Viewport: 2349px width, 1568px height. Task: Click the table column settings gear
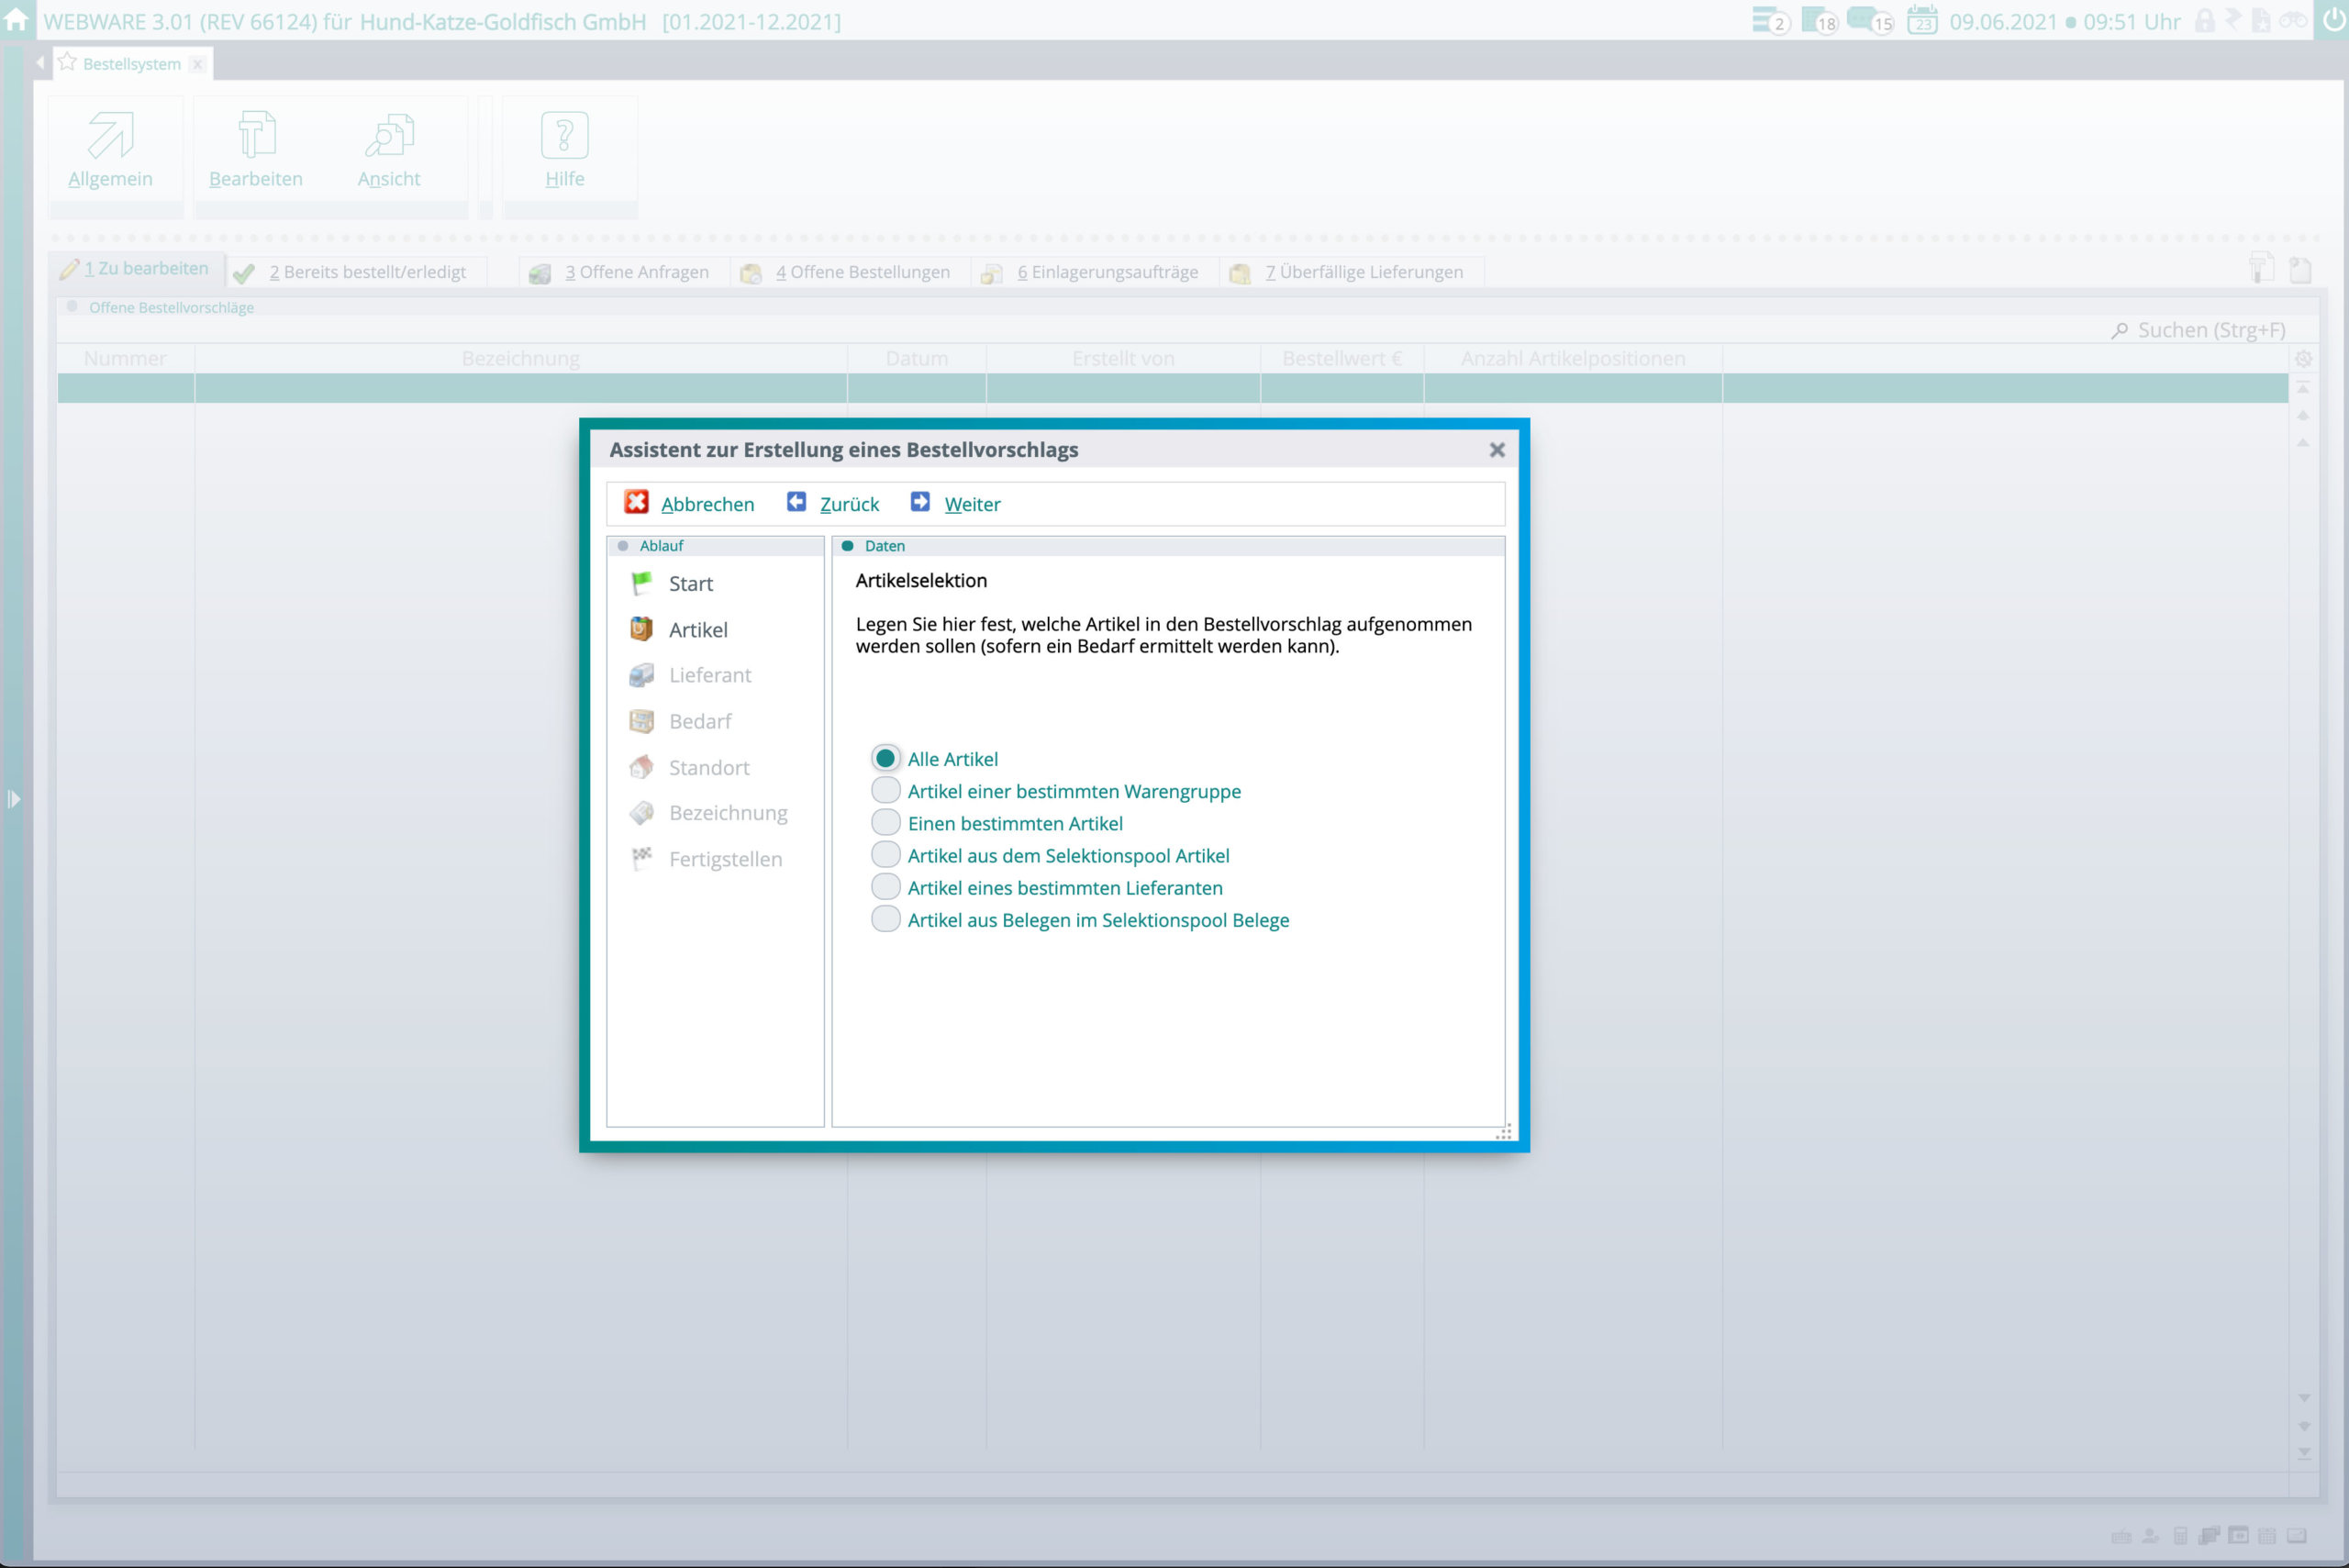[x=2303, y=358]
